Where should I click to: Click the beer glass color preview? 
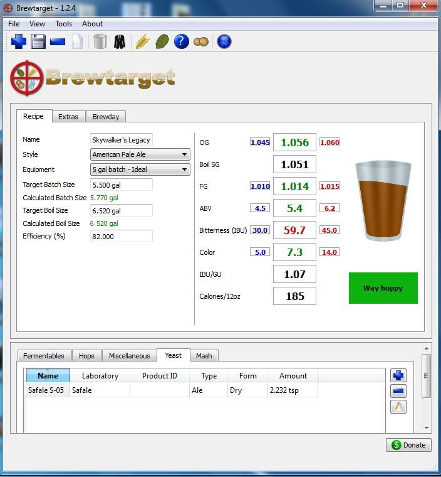point(383,201)
